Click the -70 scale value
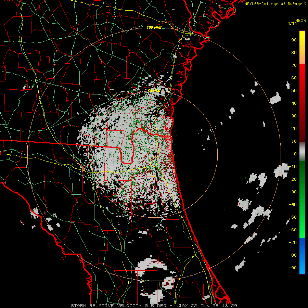The width and height of the screenshot is (308, 308). [x=293, y=243]
